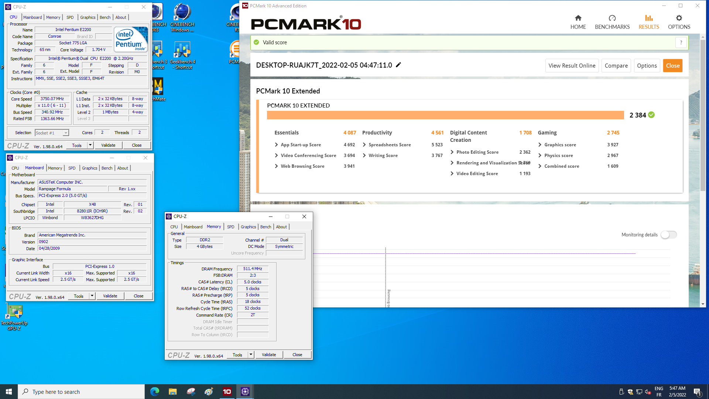This screenshot has height=399, width=709.
Task: Open the Windows Security tray icon
Action: [630, 392]
